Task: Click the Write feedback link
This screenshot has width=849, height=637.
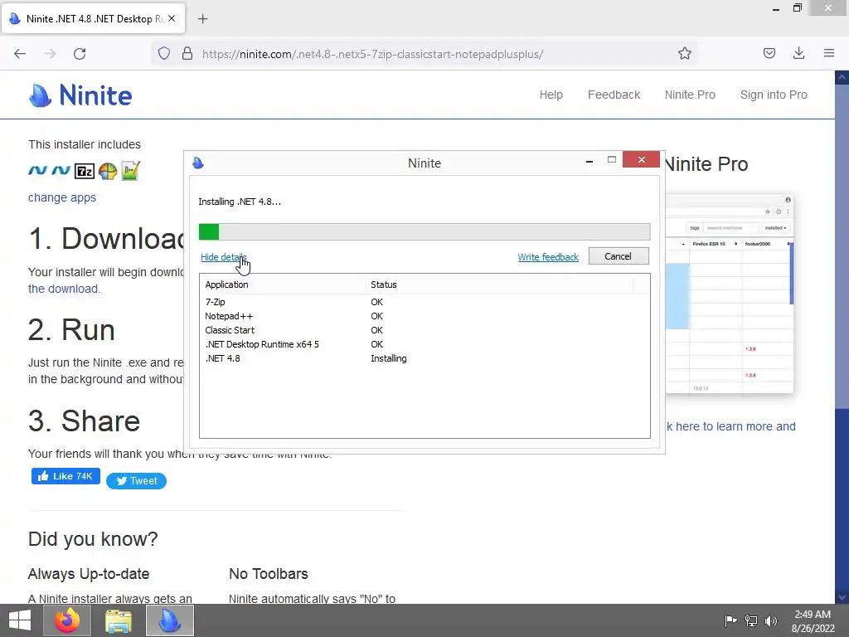Action: click(548, 257)
